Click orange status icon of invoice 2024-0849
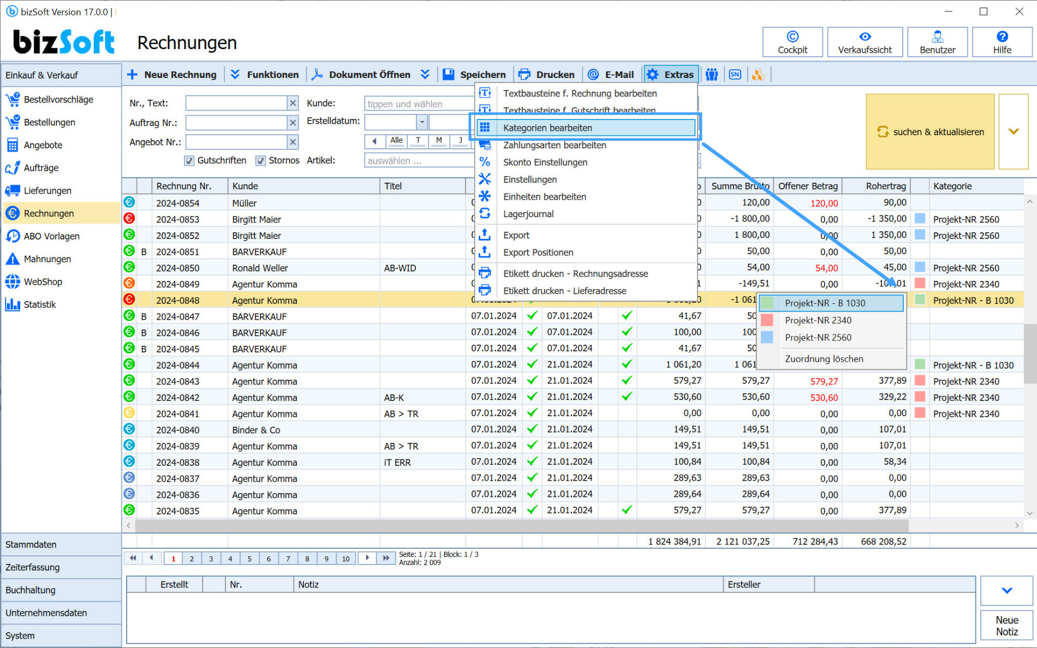Image resolution: width=1037 pixels, height=648 pixels. pos(129,284)
